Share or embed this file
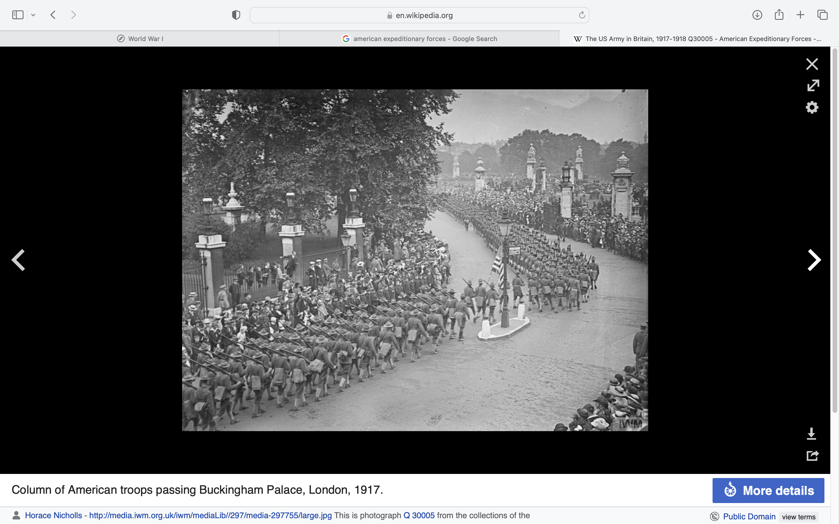Viewport: 839px width, 524px height. [812, 455]
